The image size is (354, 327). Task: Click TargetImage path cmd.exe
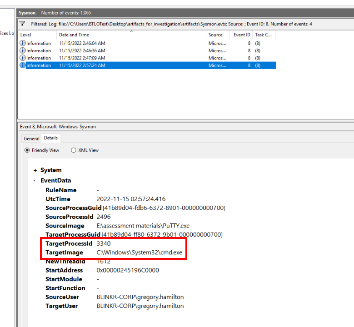point(140,253)
